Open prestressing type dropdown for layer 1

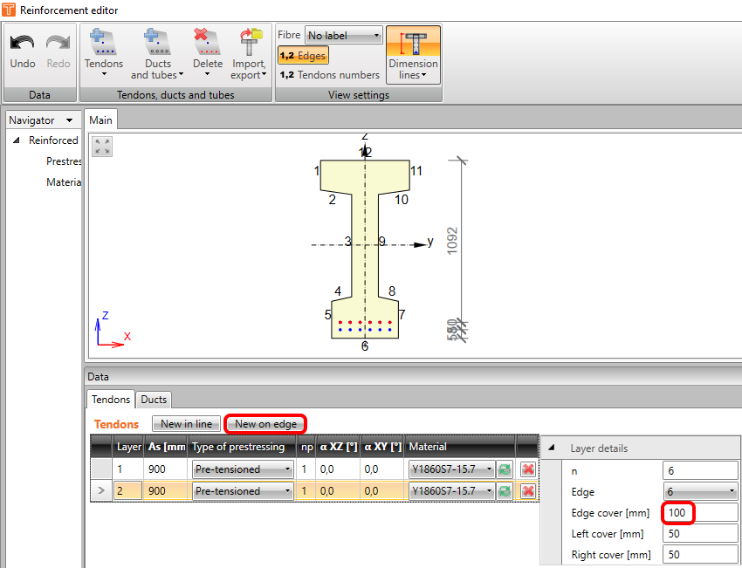click(243, 469)
